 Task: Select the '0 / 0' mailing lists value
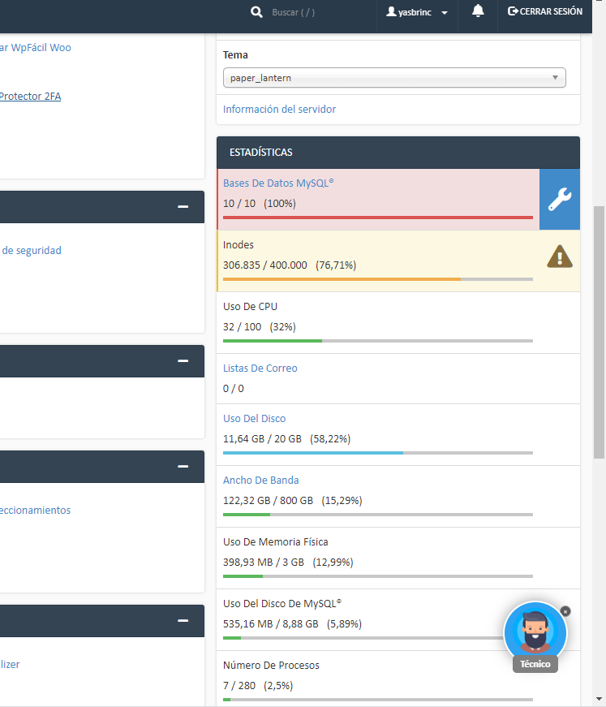coord(234,388)
